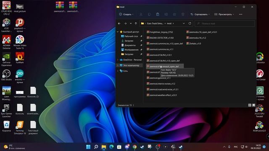Click the Rename icon in Explorer toolbar

(166, 14)
